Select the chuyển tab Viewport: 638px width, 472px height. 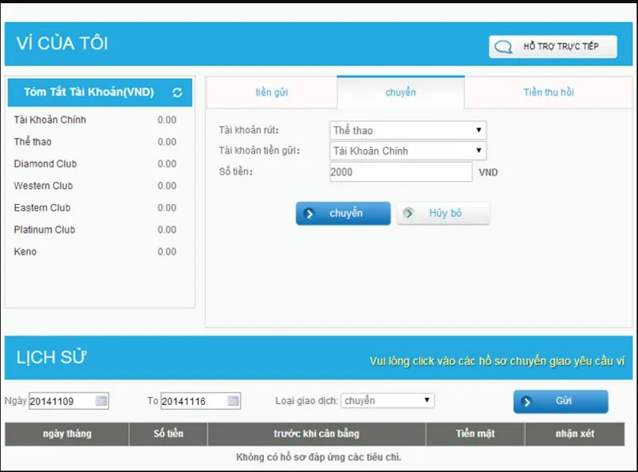coord(400,92)
